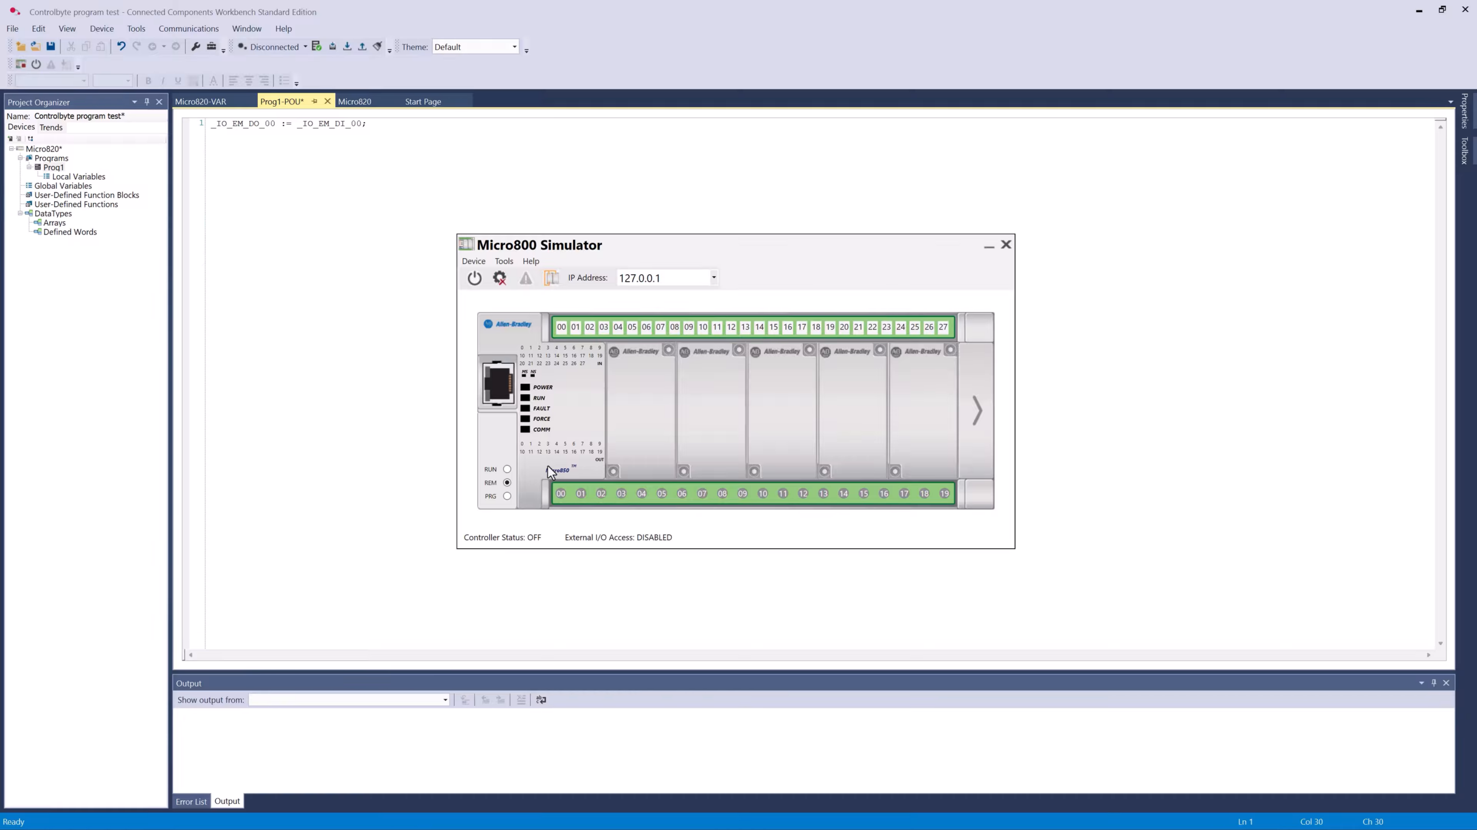The image size is (1477, 830).
Task: Click the code editor line 1
Action: tap(288, 123)
